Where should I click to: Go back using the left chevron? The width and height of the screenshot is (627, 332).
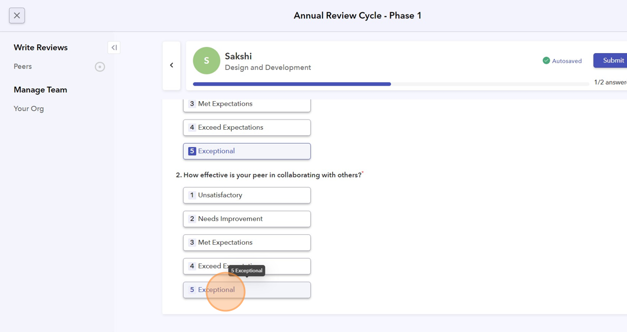point(171,65)
